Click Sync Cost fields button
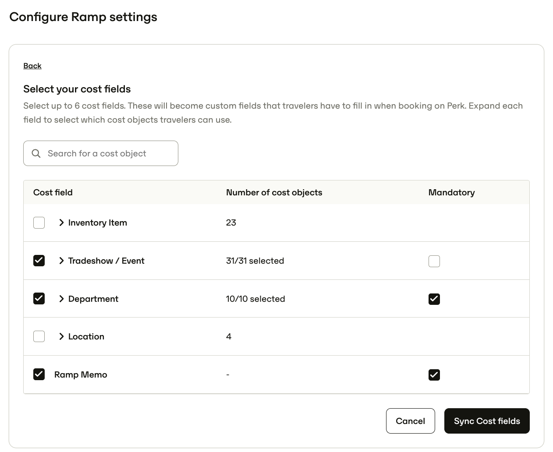Image resolution: width=553 pixels, height=452 pixels. [x=487, y=421]
